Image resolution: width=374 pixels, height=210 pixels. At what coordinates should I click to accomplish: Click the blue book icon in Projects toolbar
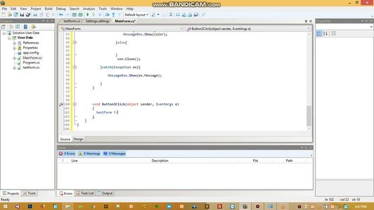pyautogui.click(x=26, y=27)
